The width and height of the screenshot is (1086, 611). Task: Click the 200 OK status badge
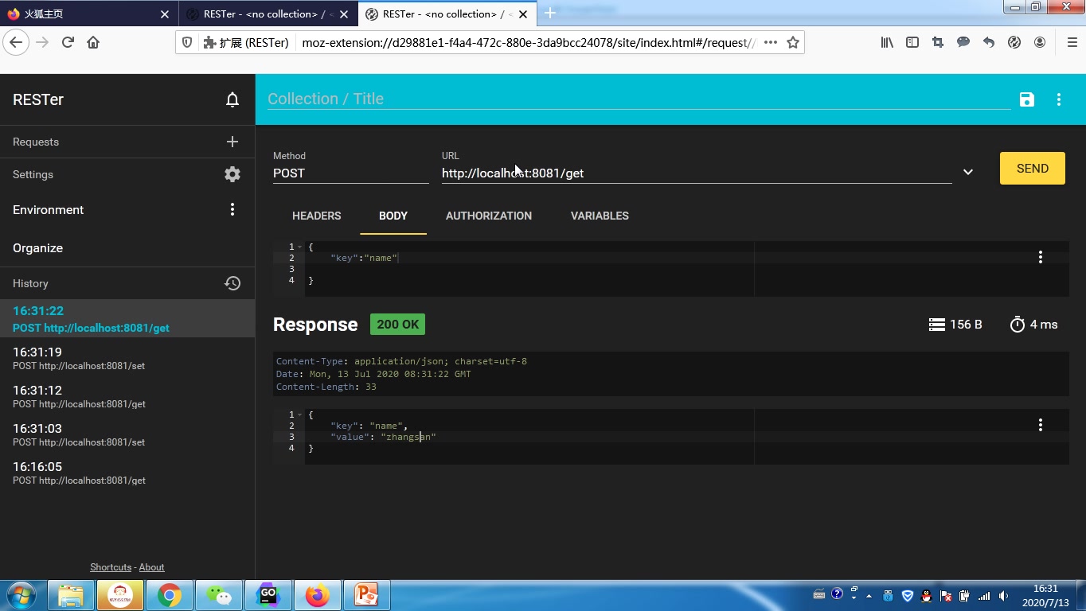[x=398, y=325]
